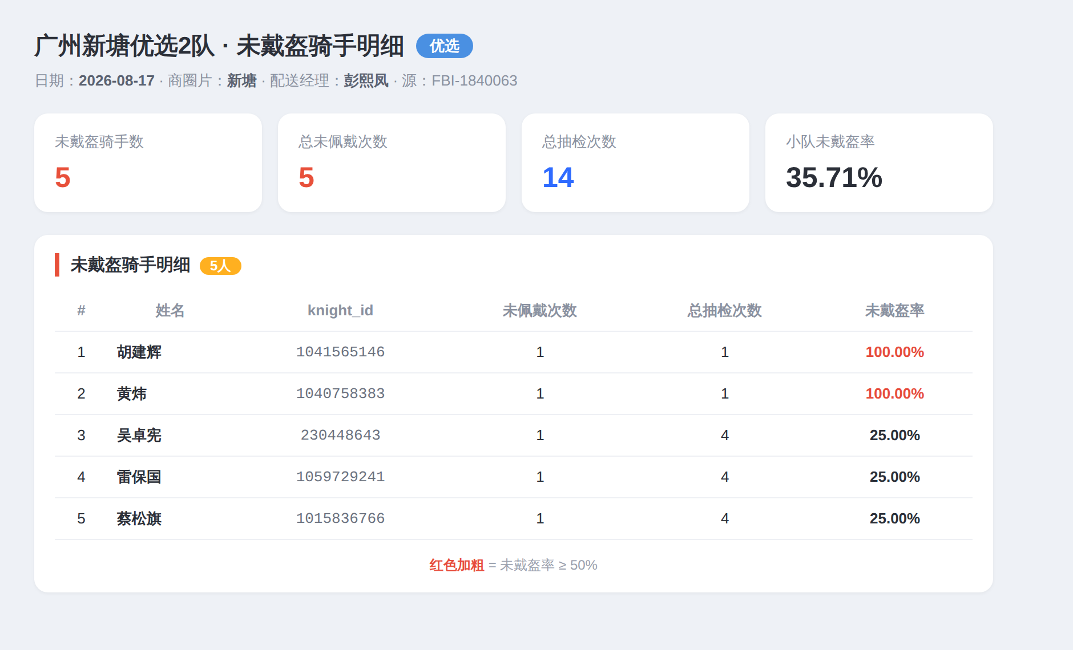
Task: Select rider name 雷保国
Action: [x=139, y=477]
